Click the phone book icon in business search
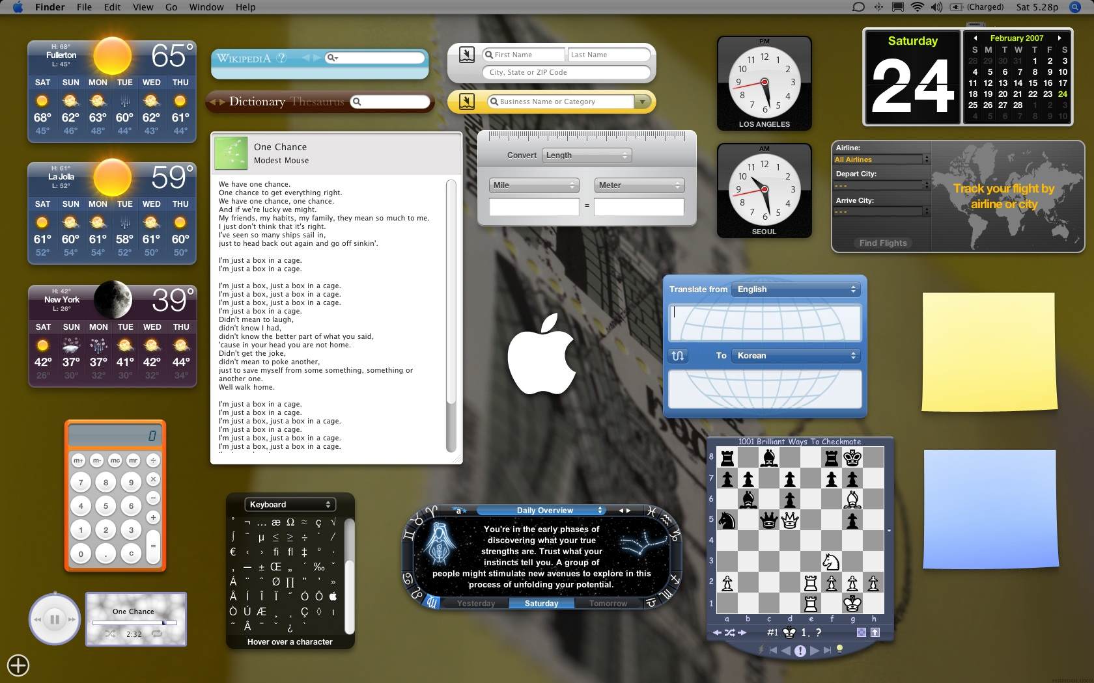This screenshot has height=683, width=1094. pos(467,101)
